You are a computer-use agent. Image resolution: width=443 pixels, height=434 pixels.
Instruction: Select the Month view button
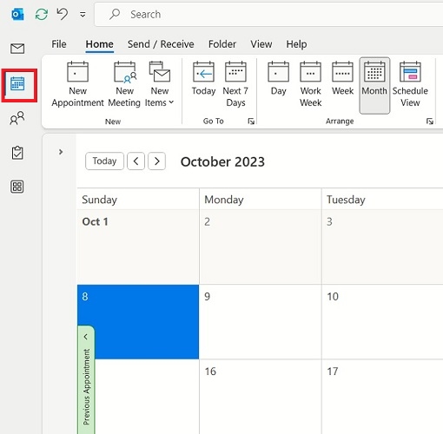(374, 85)
